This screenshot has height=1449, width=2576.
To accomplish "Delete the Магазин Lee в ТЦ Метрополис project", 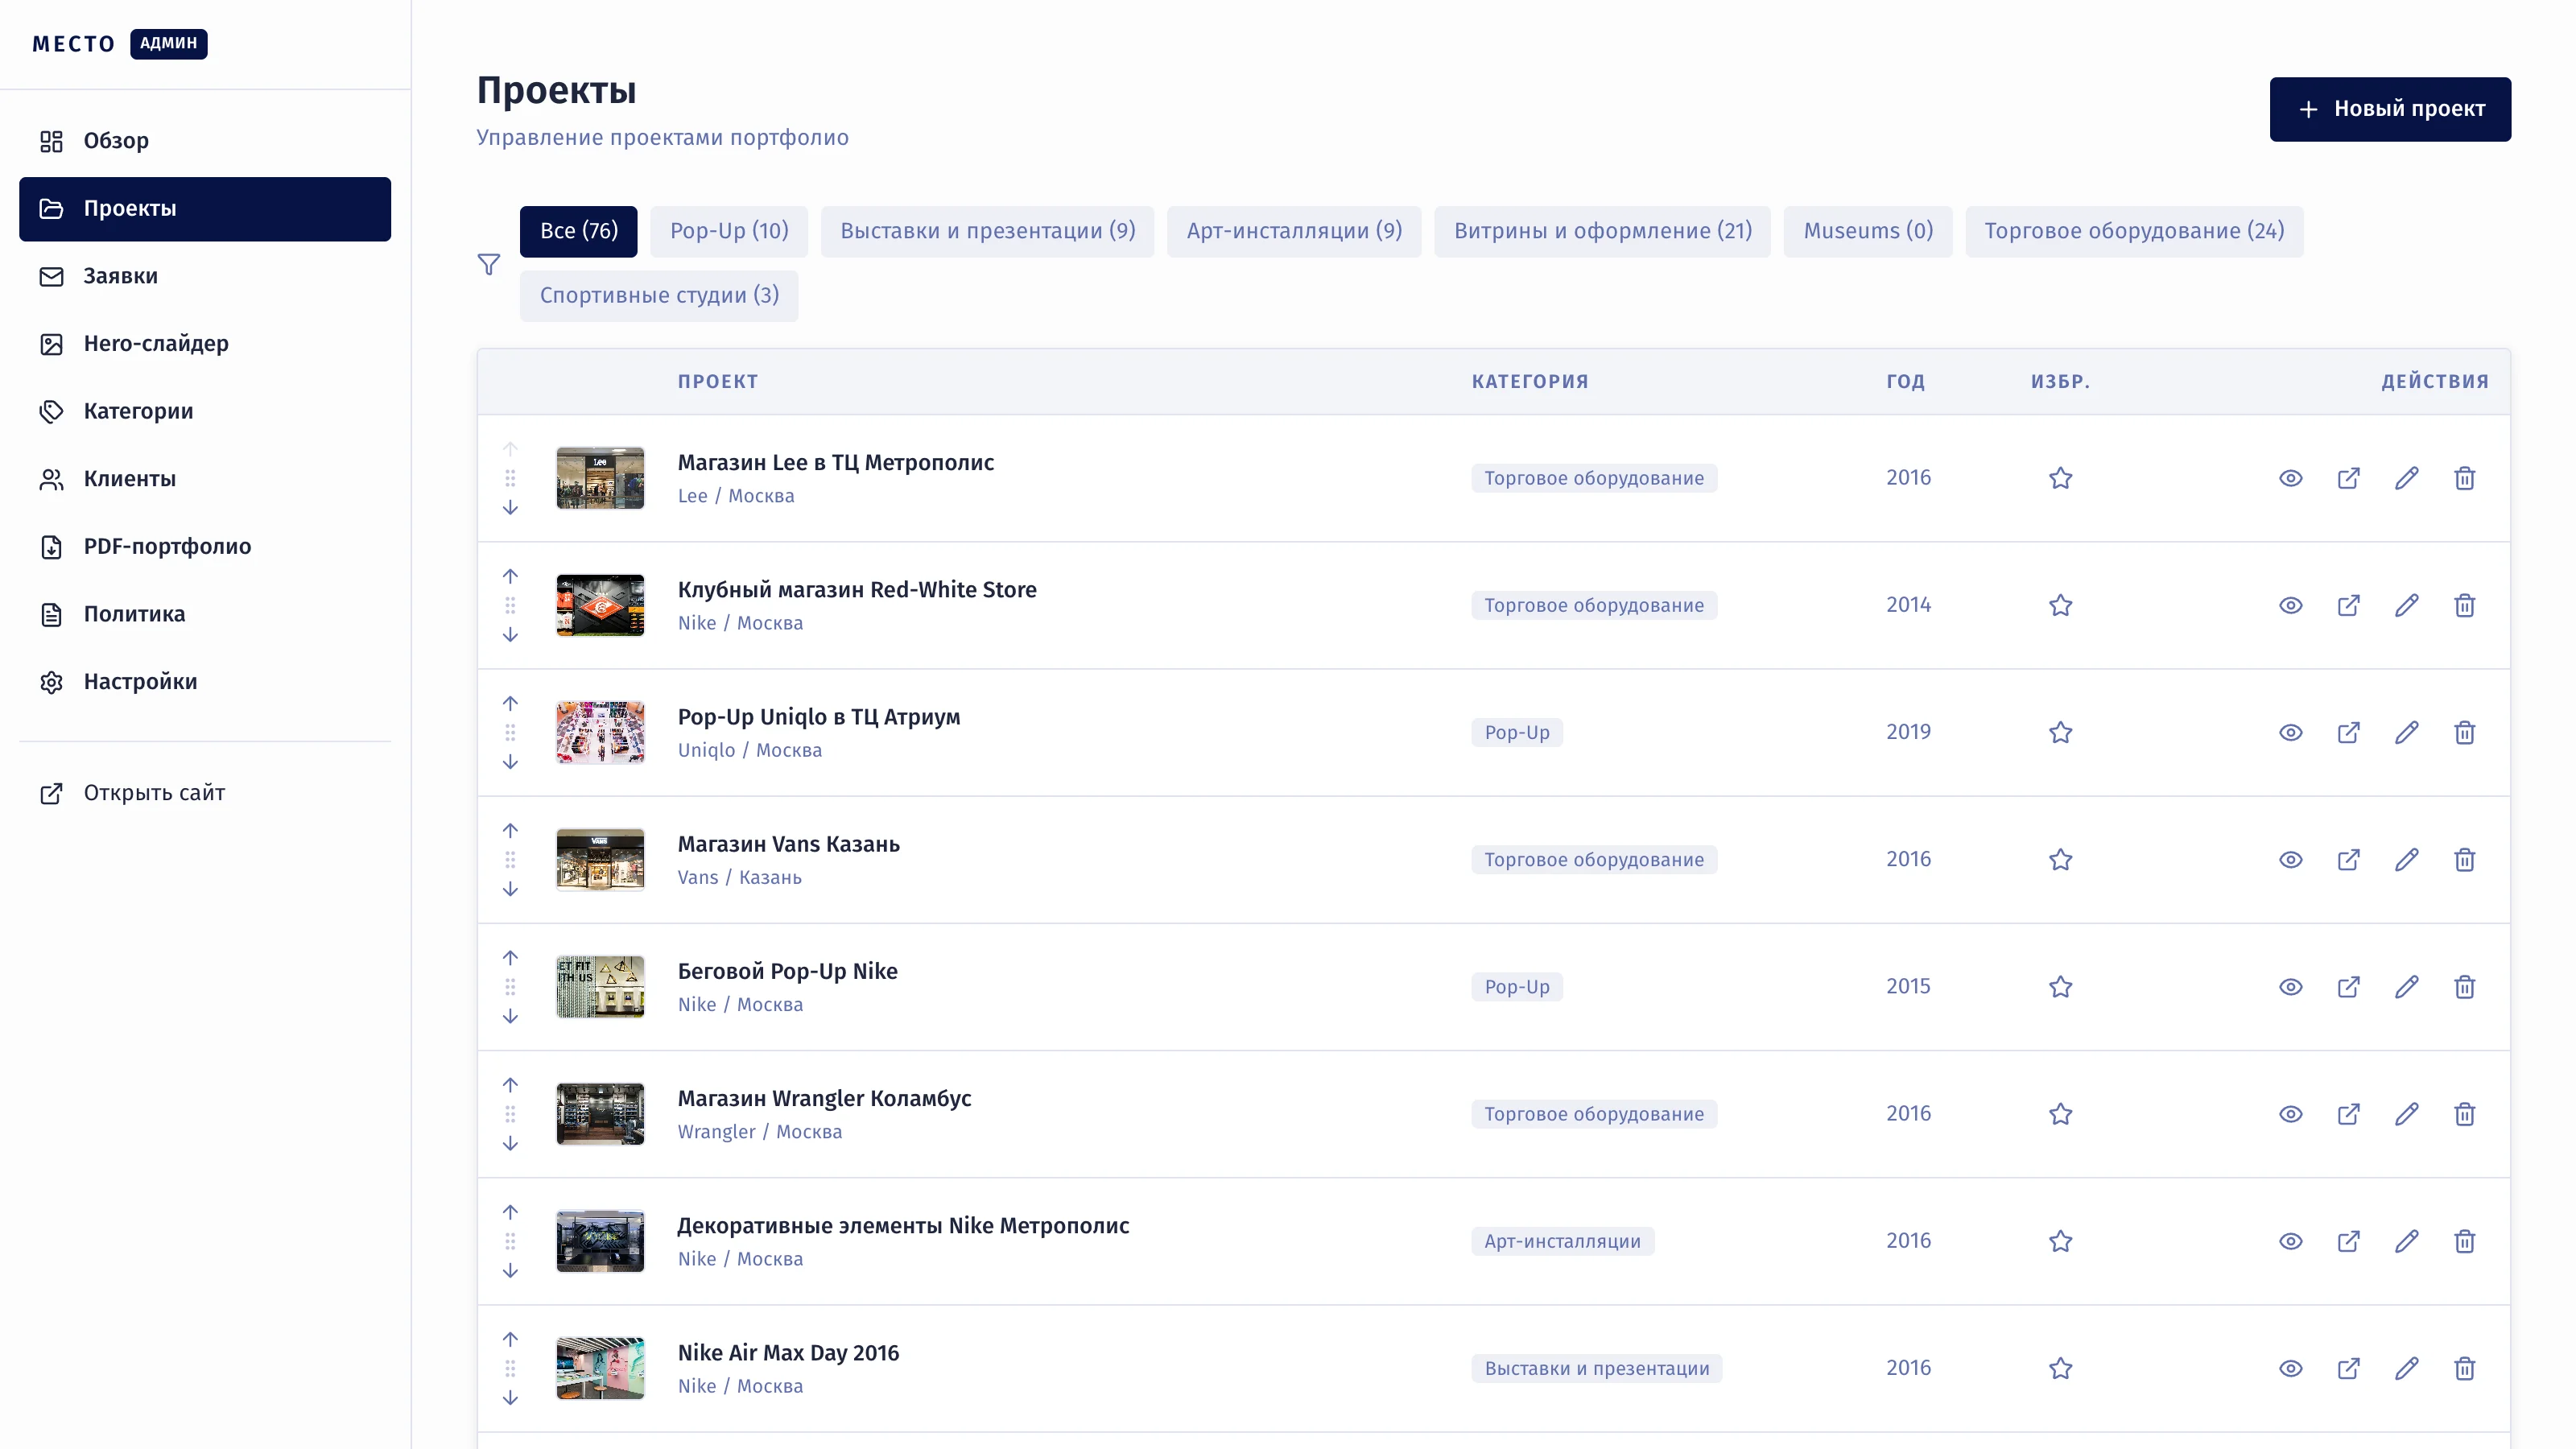I will [x=2464, y=478].
